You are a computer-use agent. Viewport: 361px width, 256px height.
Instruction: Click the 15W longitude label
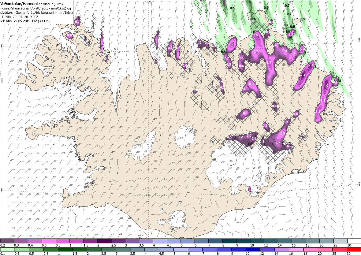(x=291, y=2)
